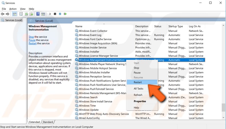
Task: Click gear icon beside Windows Event Log
Action: [77, 35]
